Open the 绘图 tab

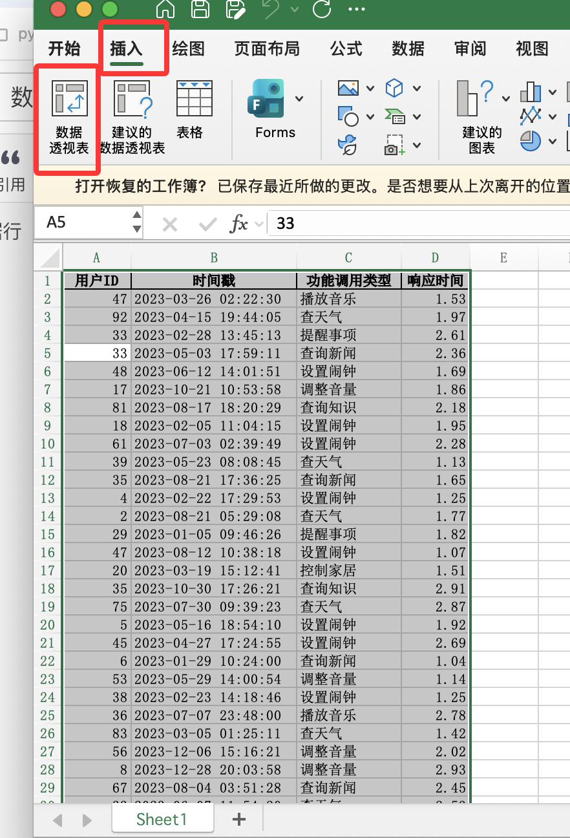point(188,48)
